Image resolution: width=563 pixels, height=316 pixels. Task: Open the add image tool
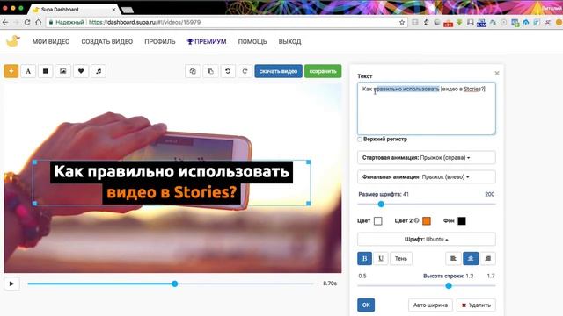tap(62, 71)
